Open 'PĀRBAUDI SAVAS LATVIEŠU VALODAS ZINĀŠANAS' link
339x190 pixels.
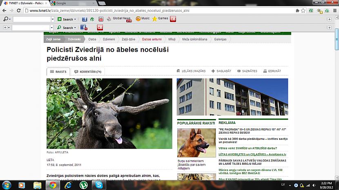(252, 162)
